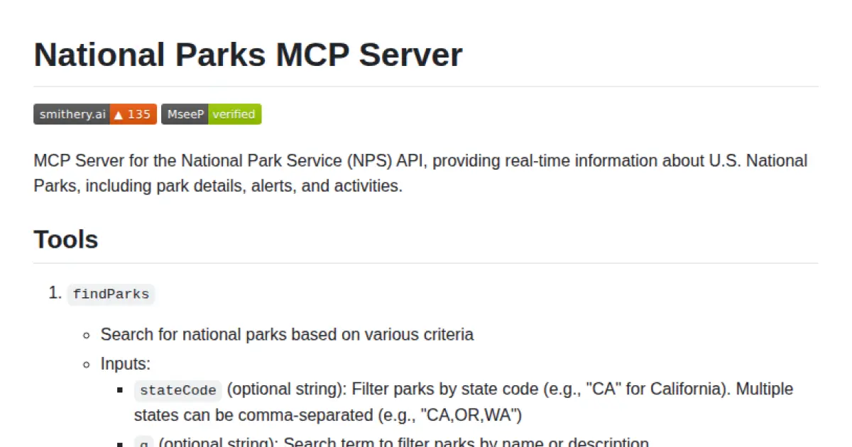Click the square bullet beside the q parameter
The height and width of the screenshot is (447, 852).
pyautogui.click(x=119, y=442)
